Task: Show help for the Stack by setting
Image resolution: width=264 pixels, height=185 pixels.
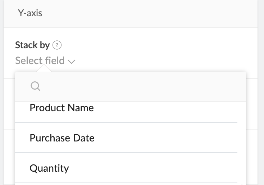Action: pyautogui.click(x=57, y=45)
